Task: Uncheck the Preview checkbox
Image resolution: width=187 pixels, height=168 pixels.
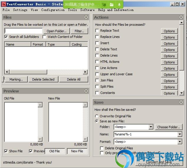Action: [31, 151]
